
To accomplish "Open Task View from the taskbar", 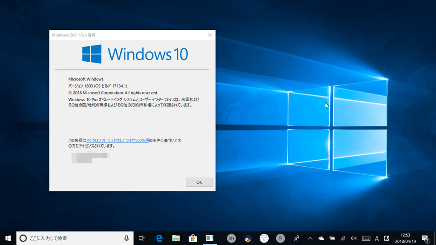I will [x=142, y=238].
